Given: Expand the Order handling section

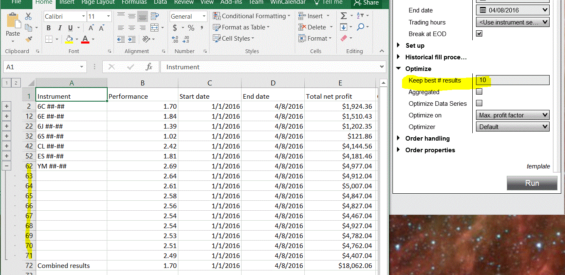Looking at the screenshot, I should pos(427,139).
